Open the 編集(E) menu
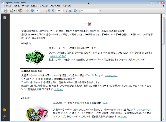Screen dimensions: 166x122 coord(17,6)
